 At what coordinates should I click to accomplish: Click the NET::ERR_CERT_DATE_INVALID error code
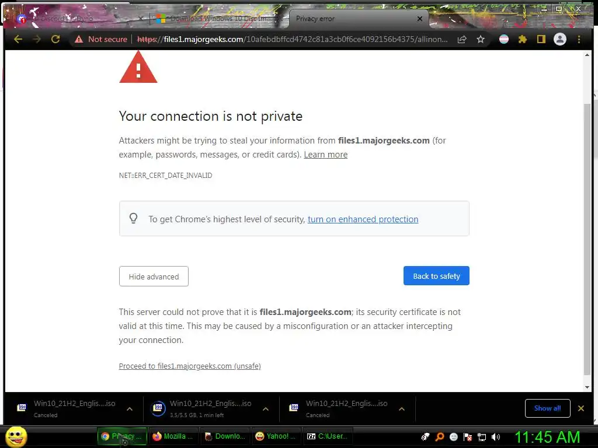click(x=165, y=176)
